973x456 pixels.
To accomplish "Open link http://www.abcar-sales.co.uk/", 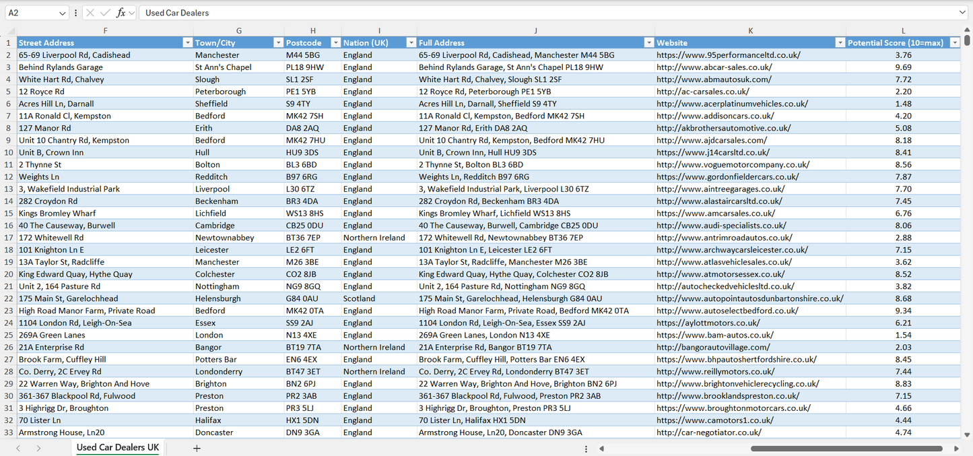I will click(x=714, y=67).
